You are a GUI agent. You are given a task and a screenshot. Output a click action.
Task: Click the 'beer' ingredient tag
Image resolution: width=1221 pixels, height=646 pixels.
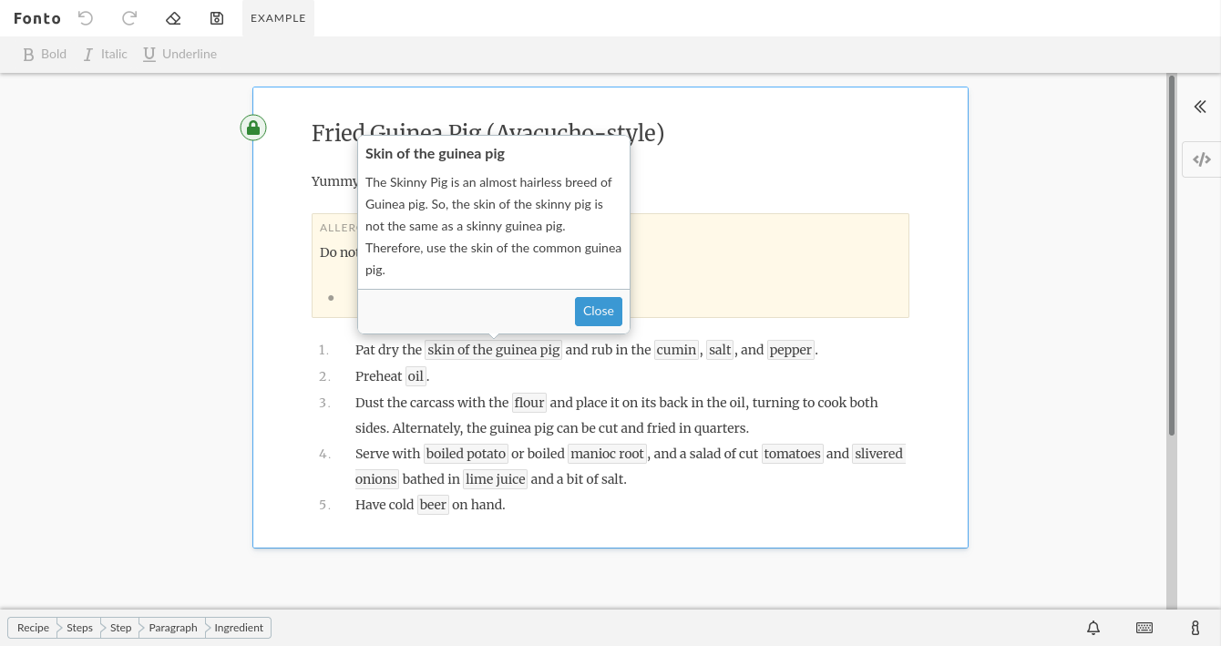[433, 505]
